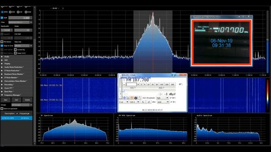Click the minus button left of XDR-GTK frequency entry
271x152 pixels.
pyautogui.click(x=124, y=84)
